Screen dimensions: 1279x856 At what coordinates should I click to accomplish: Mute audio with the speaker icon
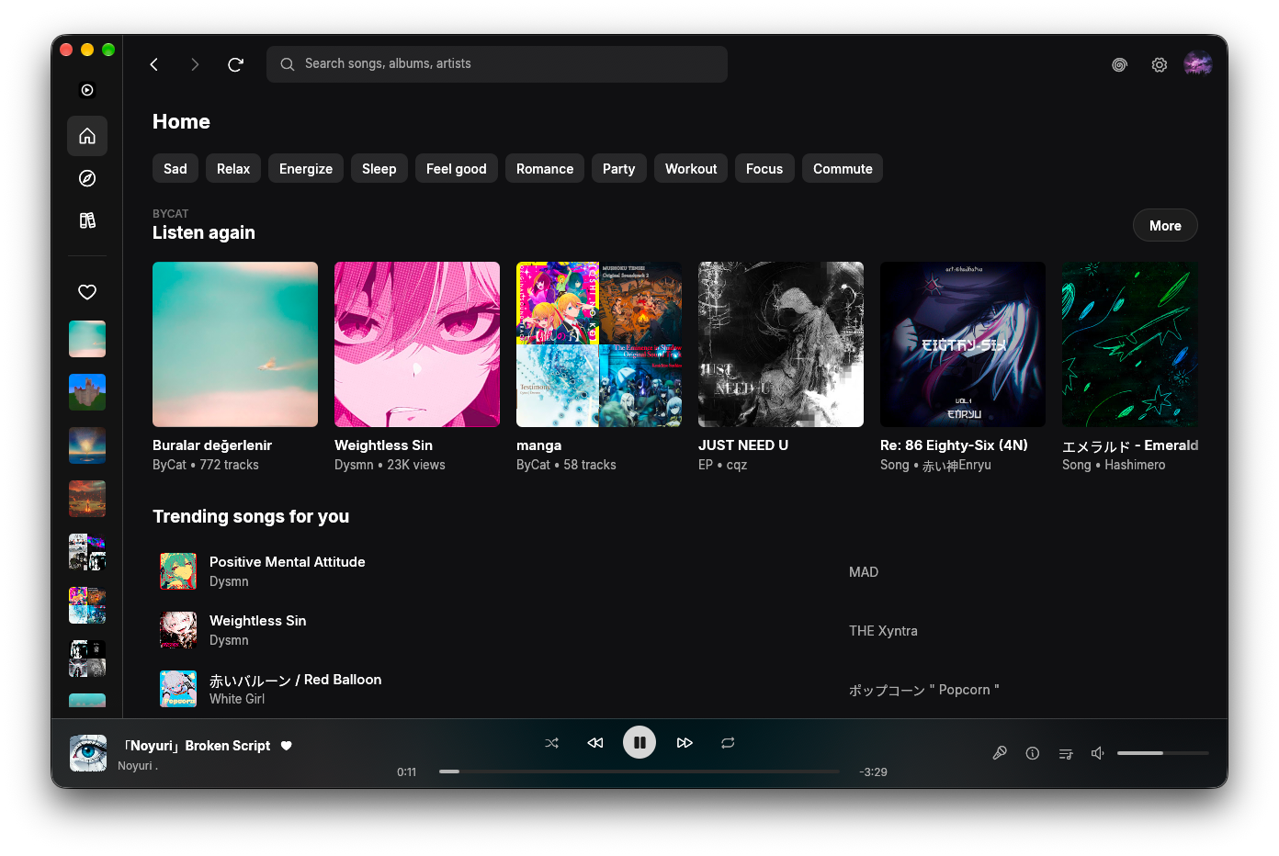click(1097, 753)
